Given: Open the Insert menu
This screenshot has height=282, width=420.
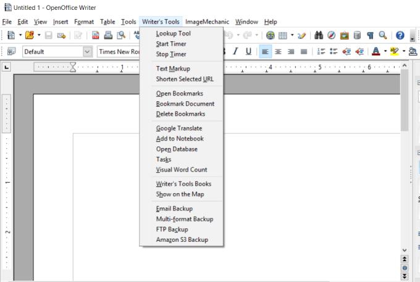Looking at the screenshot, I should [61, 22].
